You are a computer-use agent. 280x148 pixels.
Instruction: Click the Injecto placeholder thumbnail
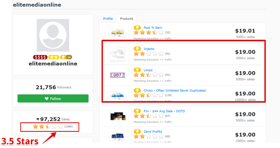click(118, 54)
